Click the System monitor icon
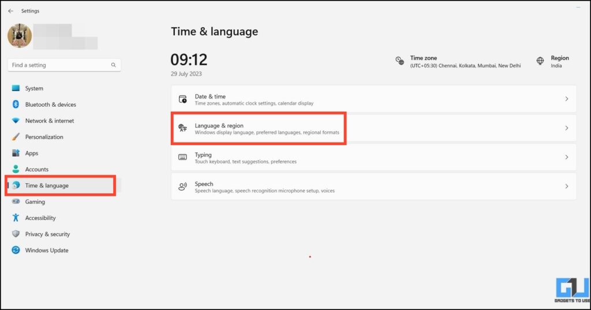The image size is (591, 310). click(16, 88)
